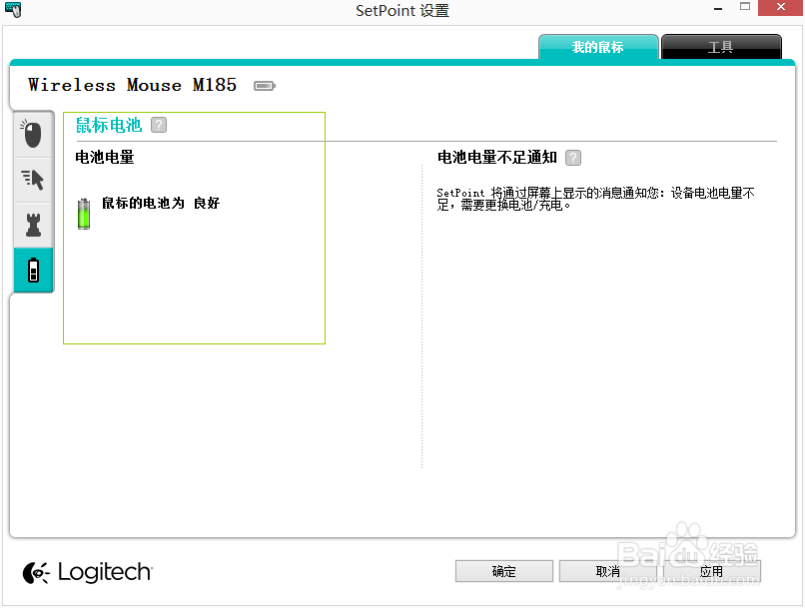This screenshot has width=805, height=608.
Task: Click the 确定 button
Action: coord(503,571)
